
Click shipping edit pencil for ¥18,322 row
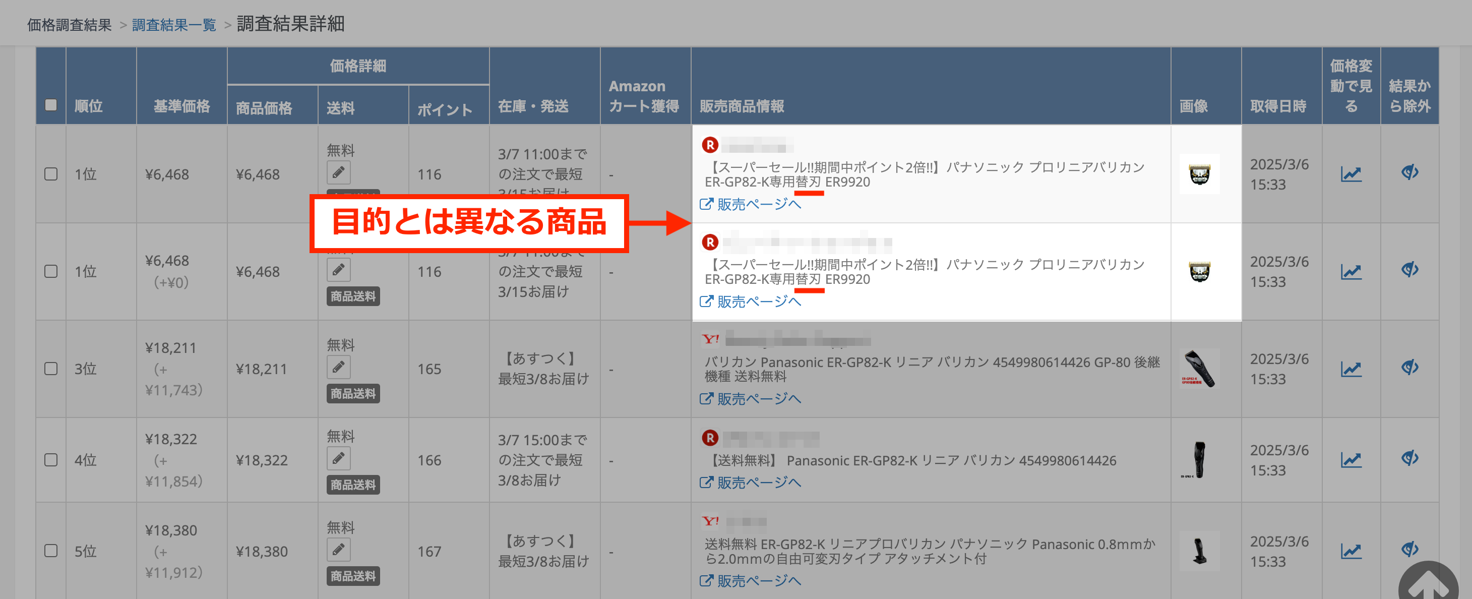point(338,458)
